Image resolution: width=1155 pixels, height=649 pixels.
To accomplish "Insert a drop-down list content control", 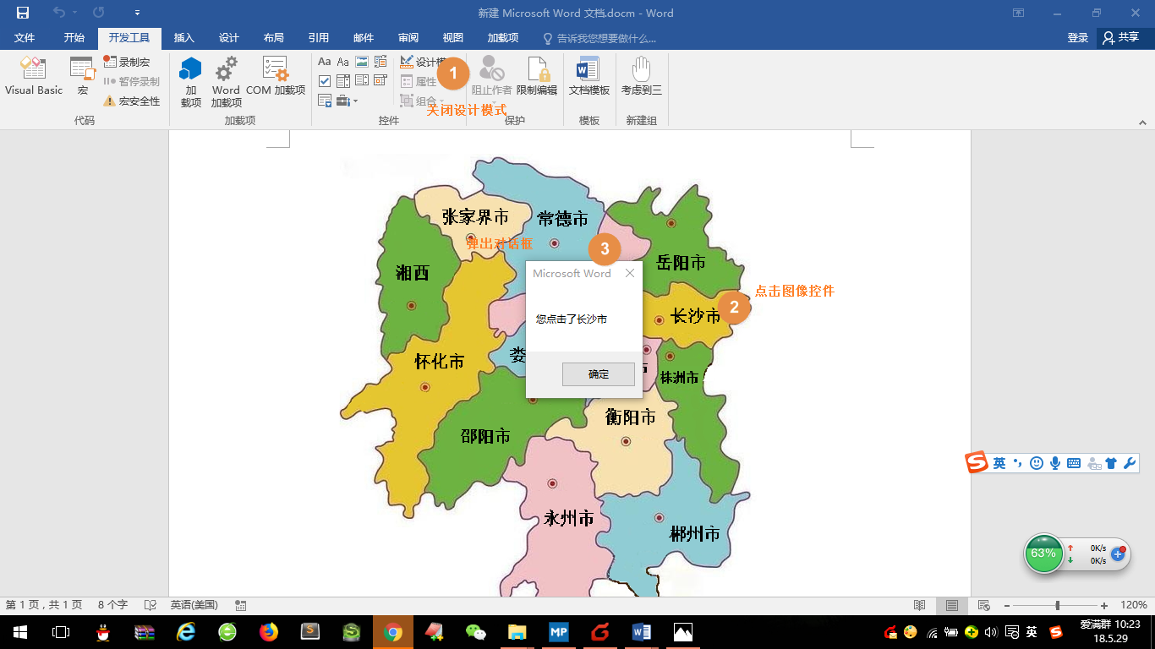I will pos(362,81).
